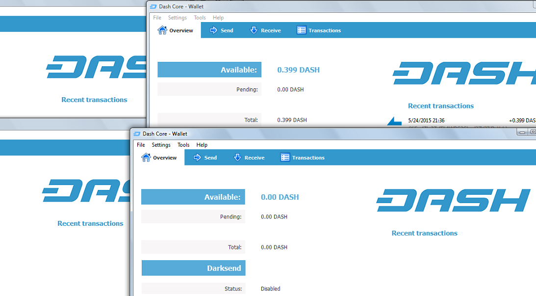Click front window title bar Dash Core - Wallet
536x296 pixels.
165,134
